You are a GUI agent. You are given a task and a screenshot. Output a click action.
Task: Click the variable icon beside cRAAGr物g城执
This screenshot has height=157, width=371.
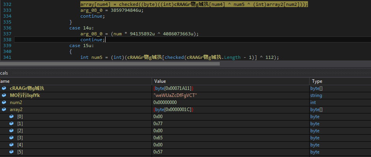pyautogui.click(x=4, y=88)
